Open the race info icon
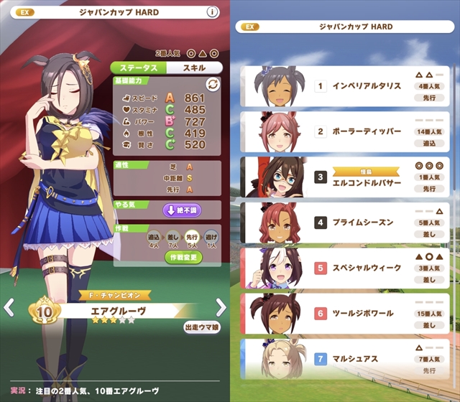The height and width of the screenshot is (402, 460). [212, 12]
